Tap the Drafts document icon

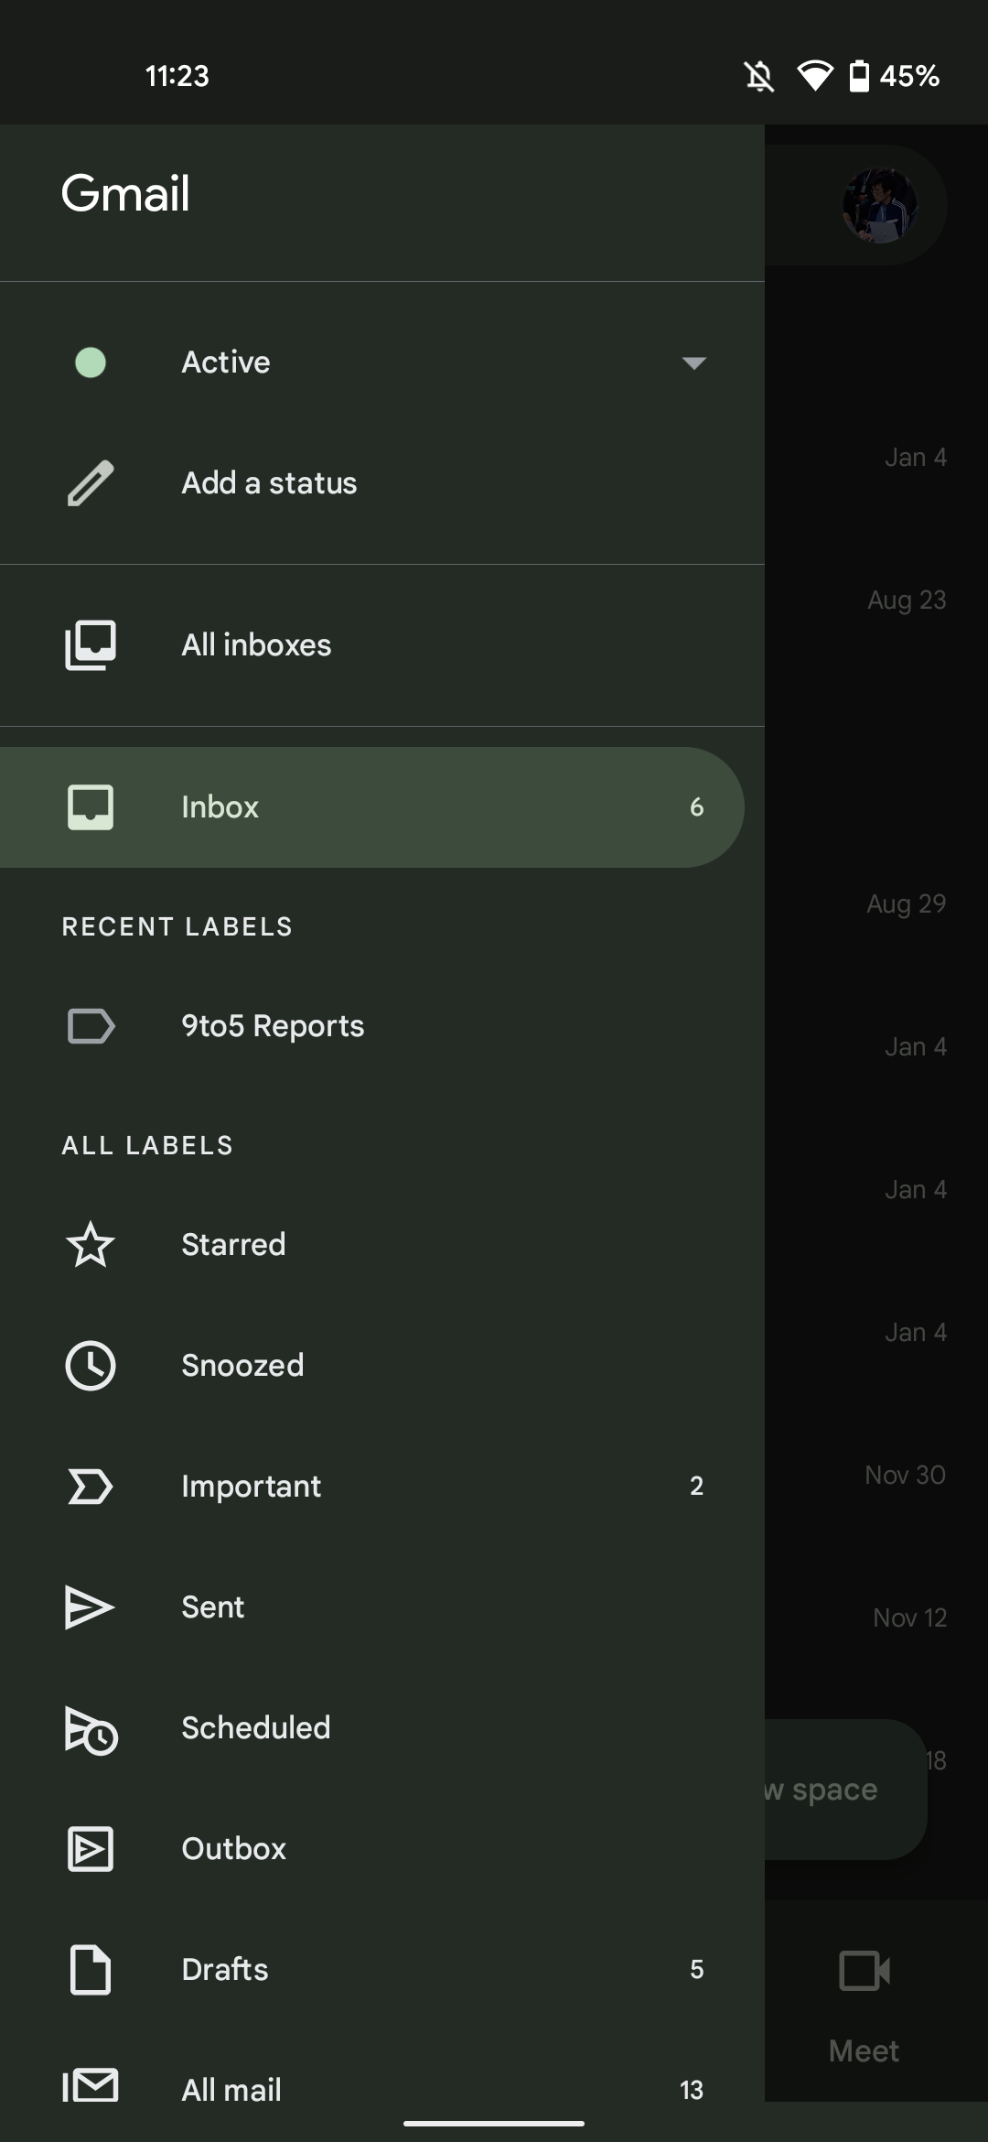(91, 1970)
